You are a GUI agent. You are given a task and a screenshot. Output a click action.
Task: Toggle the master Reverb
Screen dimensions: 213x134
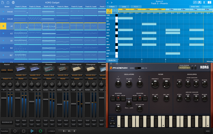pos(10,70)
